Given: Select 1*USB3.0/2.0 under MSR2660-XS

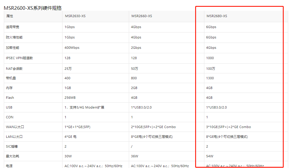Looking at the screenshot, I should point(141,107).
